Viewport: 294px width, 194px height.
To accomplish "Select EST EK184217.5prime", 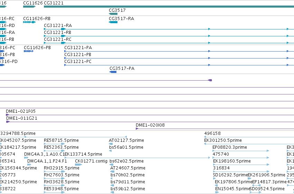I will [18, 147].
